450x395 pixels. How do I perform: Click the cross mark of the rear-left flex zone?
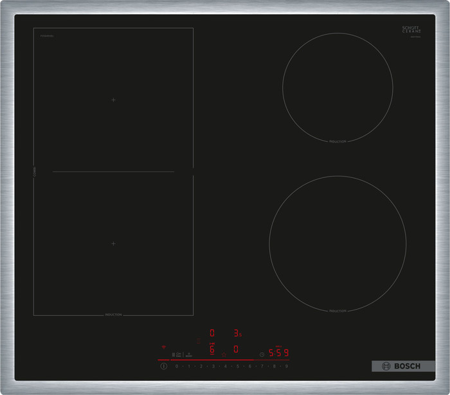click(x=113, y=100)
